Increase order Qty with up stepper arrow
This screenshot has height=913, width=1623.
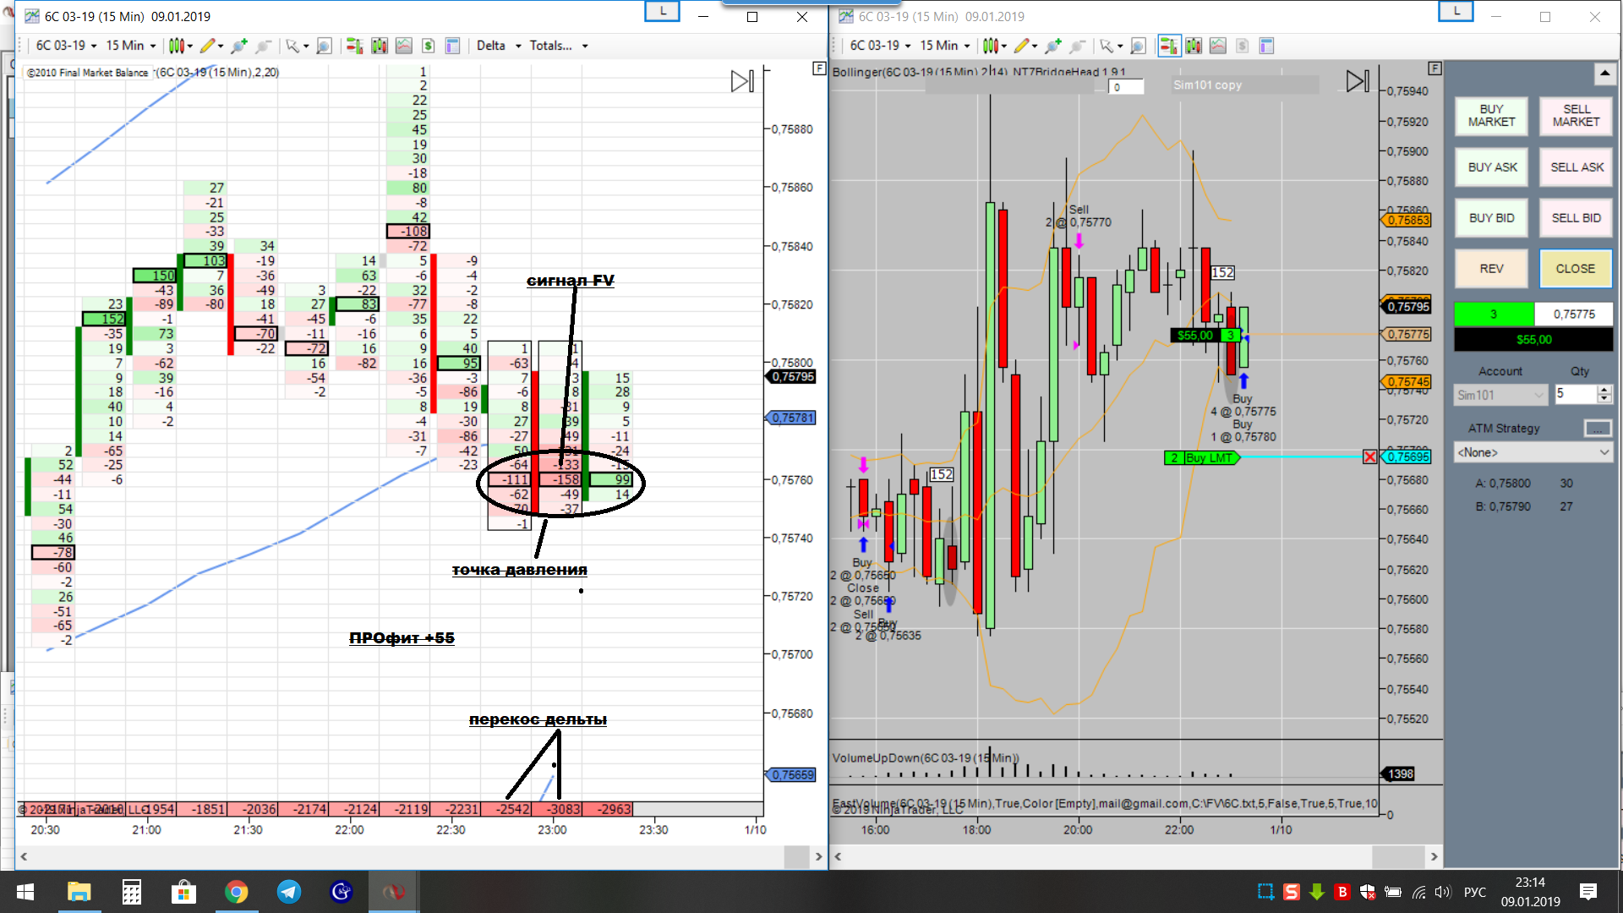(1604, 390)
